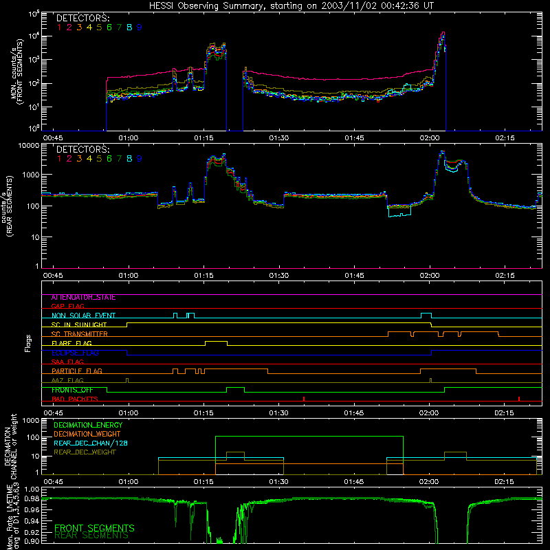The height and width of the screenshot is (550, 550).
Task: Click the BAD_PACKETS flag label
Action: tap(75, 399)
